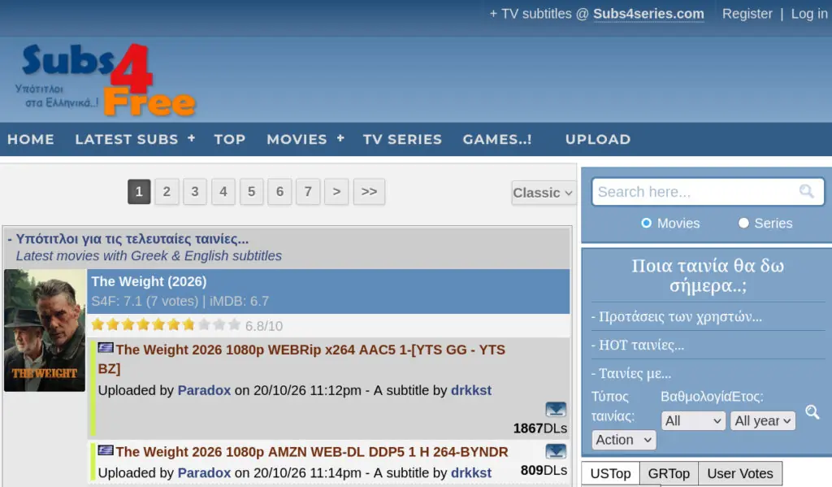Click Greek flag icon on AMZN WEB-DL entry
832x487 pixels.
[106, 450]
